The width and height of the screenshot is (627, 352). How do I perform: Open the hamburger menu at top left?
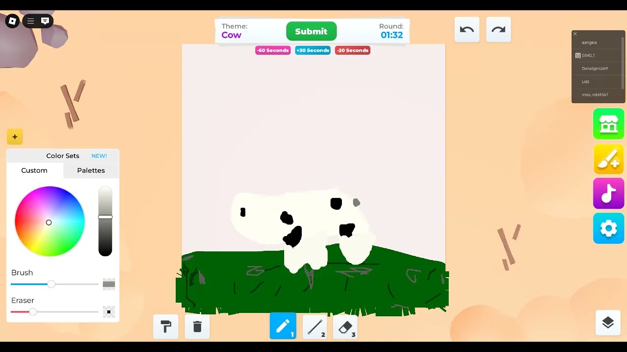pyautogui.click(x=30, y=21)
